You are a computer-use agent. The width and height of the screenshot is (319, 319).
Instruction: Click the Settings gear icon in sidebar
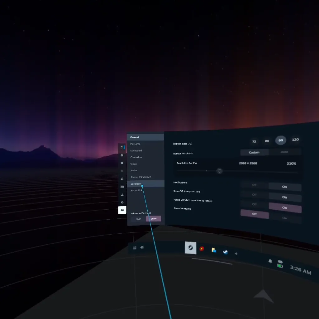[x=122, y=202]
